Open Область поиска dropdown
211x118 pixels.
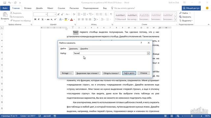pos(111,73)
